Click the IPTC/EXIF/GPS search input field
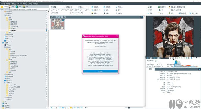This screenshot has width=201, height=109. click(x=80, y=13)
